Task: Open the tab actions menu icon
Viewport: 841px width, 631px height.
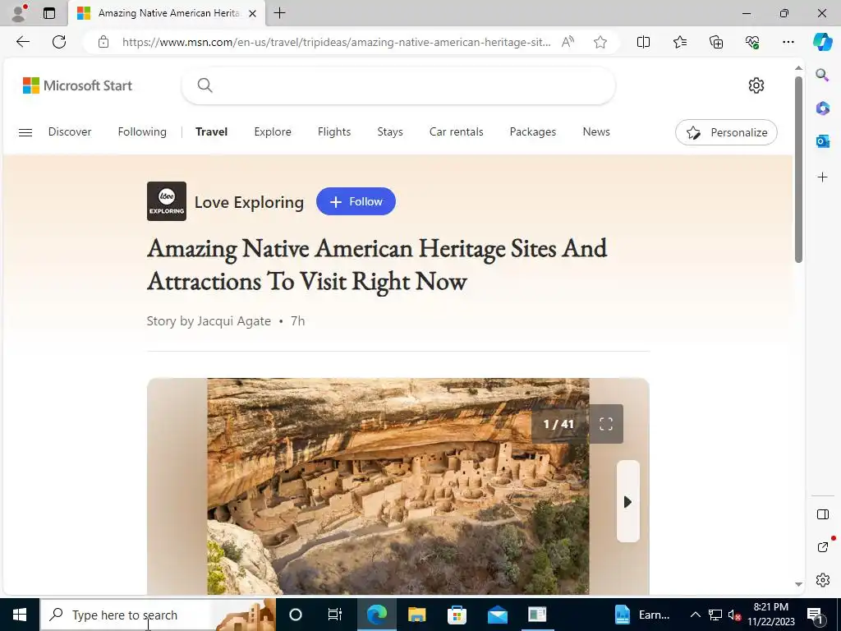Action: tap(49, 13)
